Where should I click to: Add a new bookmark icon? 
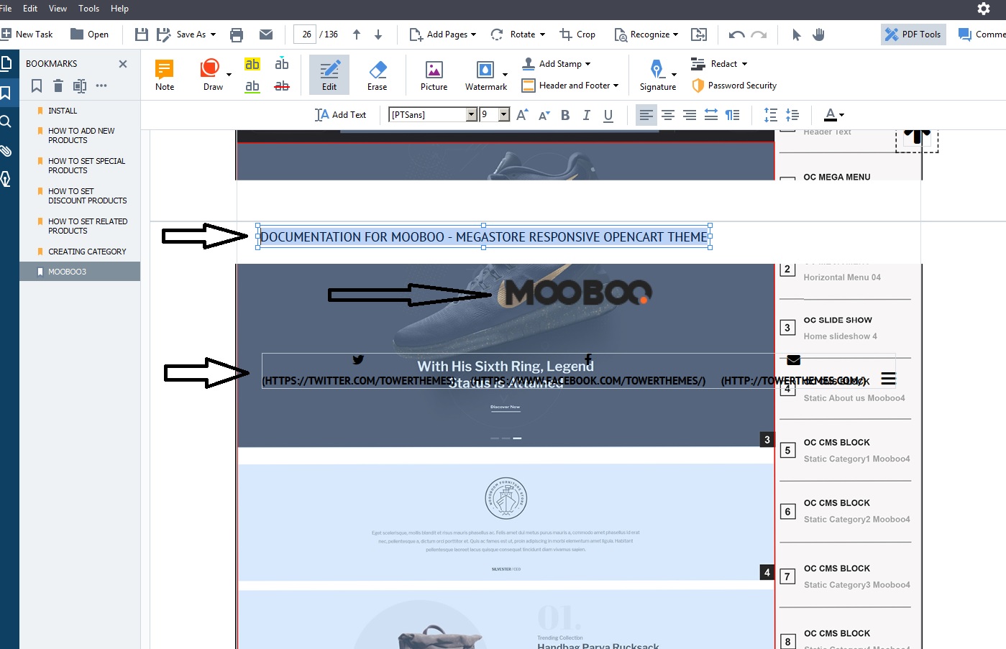(37, 86)
